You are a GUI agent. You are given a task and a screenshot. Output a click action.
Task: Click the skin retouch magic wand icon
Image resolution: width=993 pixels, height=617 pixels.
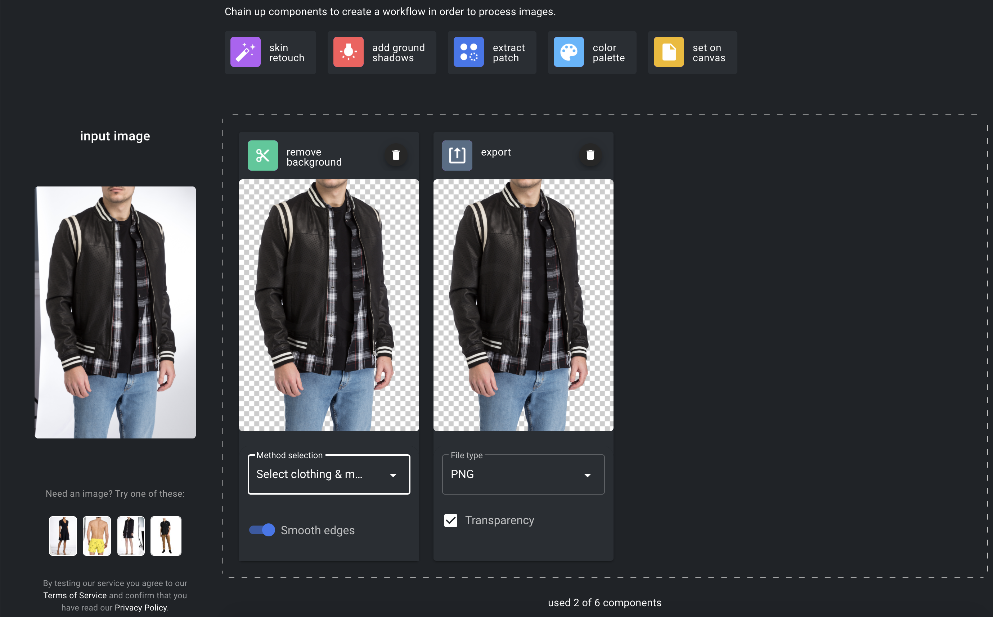tap(245, 52)
